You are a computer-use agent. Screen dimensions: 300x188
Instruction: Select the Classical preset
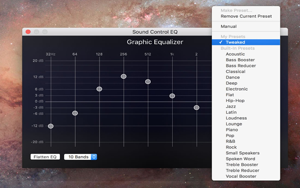pyautogui.click(x=235, y=71)
